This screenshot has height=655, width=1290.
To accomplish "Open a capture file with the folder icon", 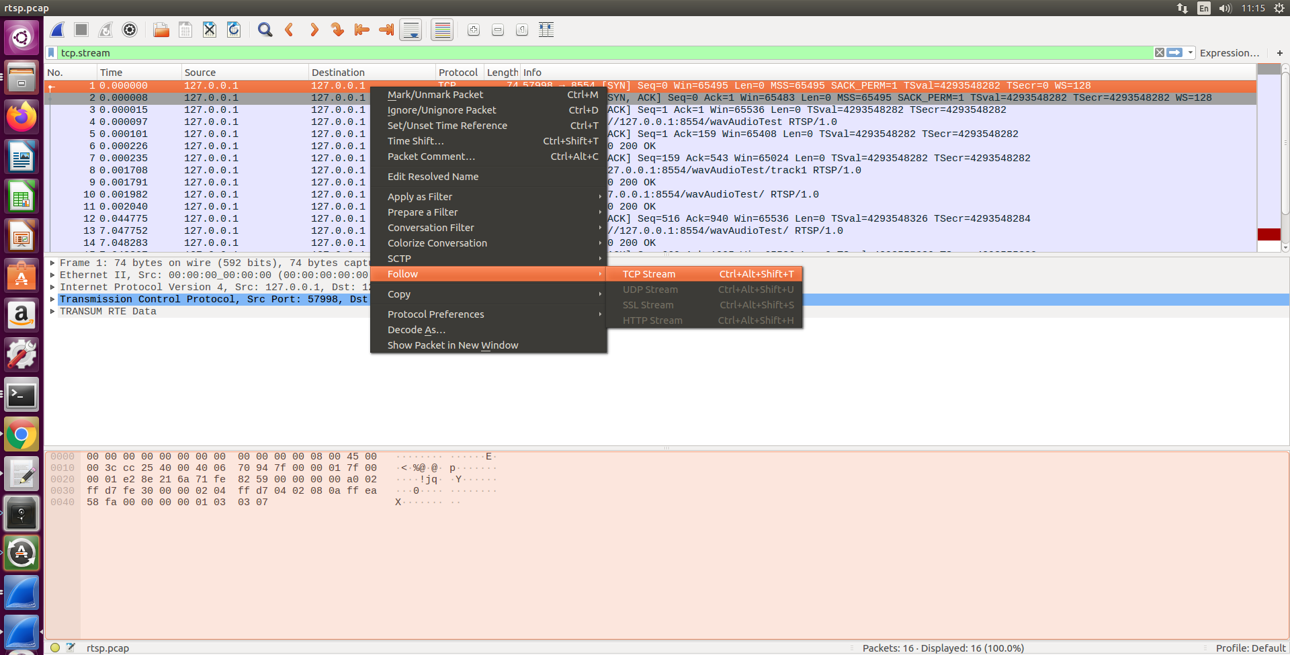I will pyautogui.click(x=161, y=30).
